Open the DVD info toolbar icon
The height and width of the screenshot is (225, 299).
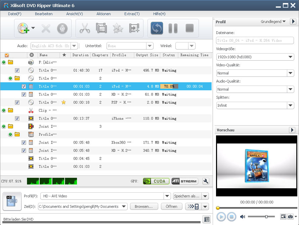point(62,29)
